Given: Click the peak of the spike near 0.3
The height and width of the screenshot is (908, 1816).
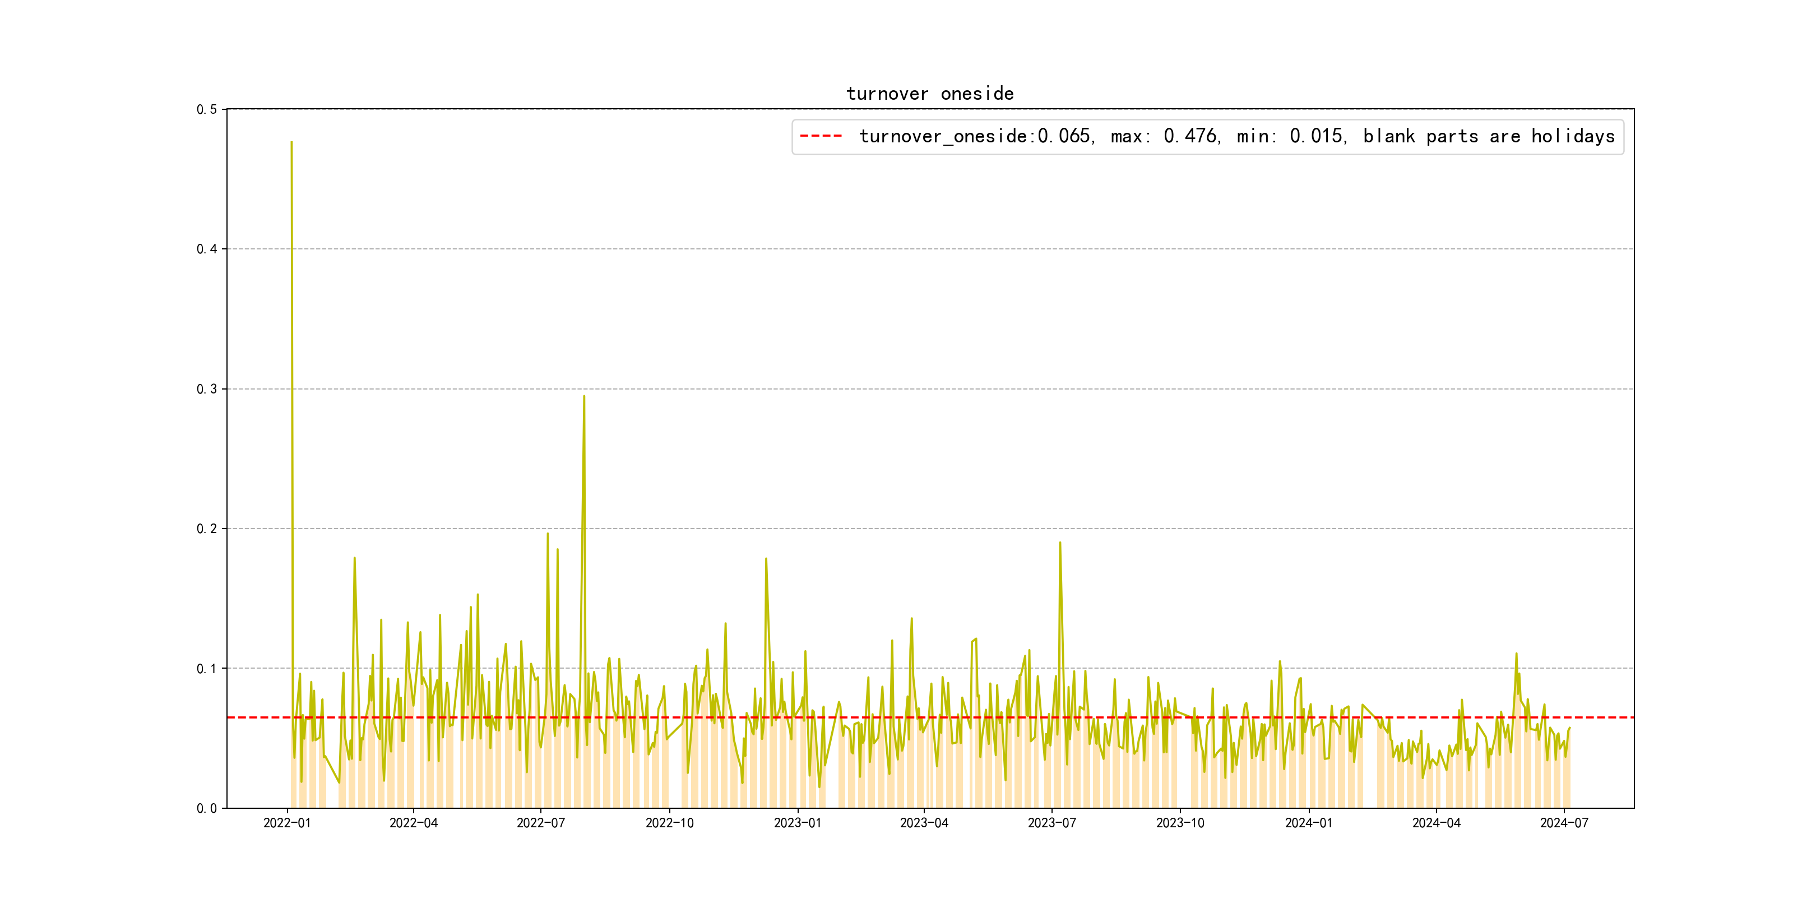Looking at the screenshot, I should pyautogui.click(x=583, y=396).
